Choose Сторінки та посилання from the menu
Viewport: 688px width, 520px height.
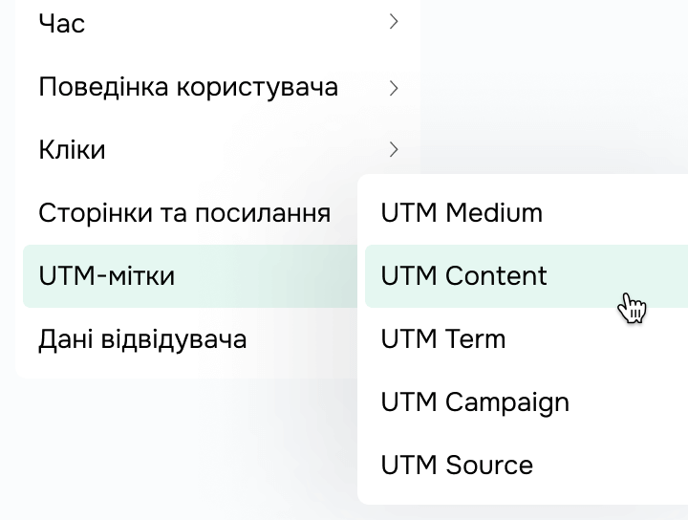click(184, 213)
